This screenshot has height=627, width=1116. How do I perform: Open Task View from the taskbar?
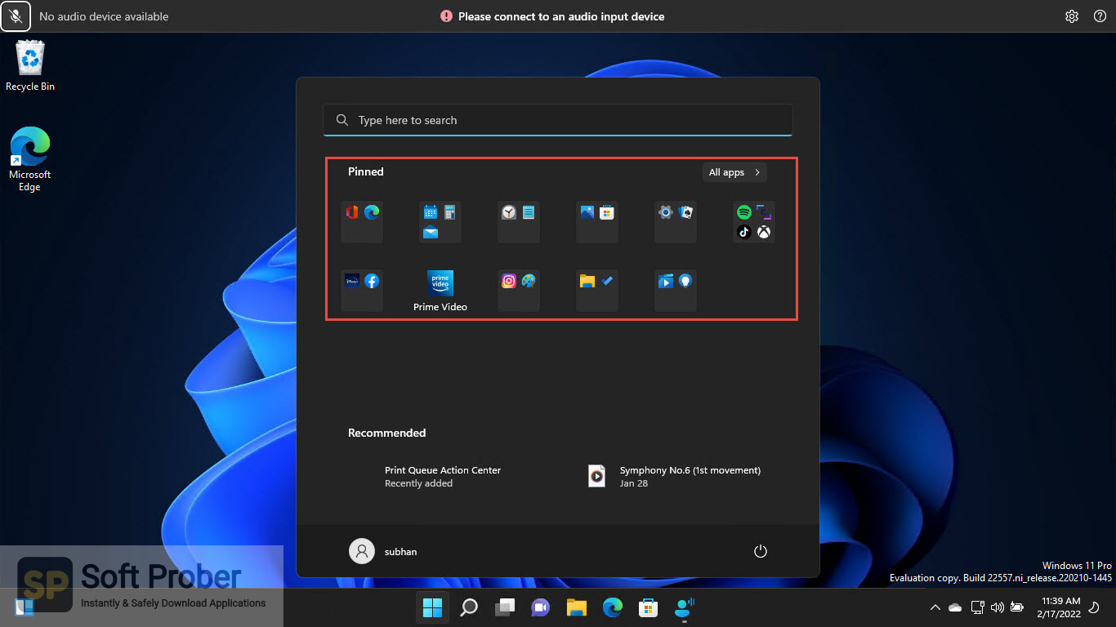coord(505,607)
